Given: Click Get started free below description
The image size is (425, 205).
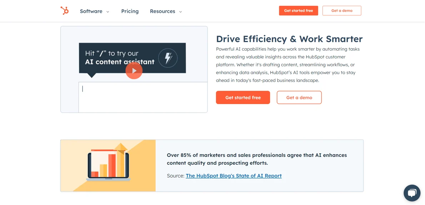Looking at the screenshot, I should [243, 97].
